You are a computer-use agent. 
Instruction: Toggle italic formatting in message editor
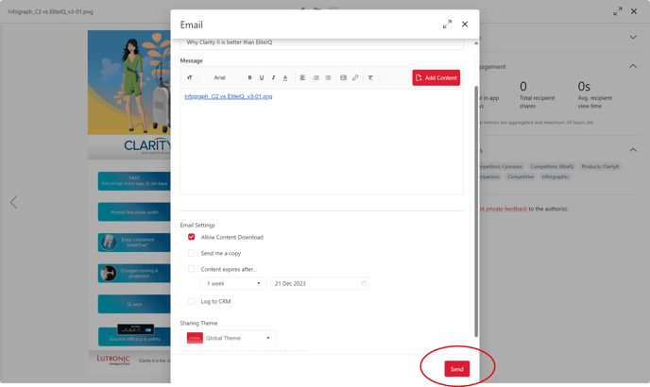click(x=273, y=77)
